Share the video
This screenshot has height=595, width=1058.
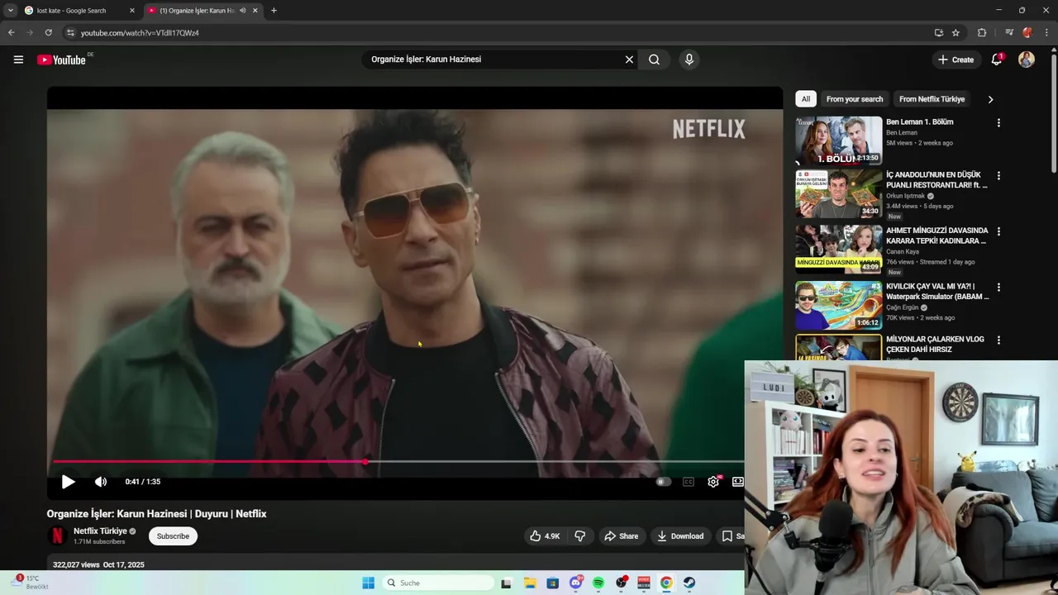pos(621,536)
